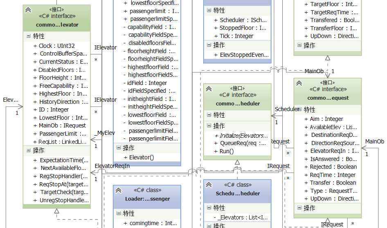
Task: Select the 'AvailableElev : Lis...' property
Action: (331, 127)
